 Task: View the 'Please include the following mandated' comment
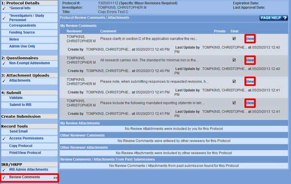pyautogui.click(x=250, y=103)
